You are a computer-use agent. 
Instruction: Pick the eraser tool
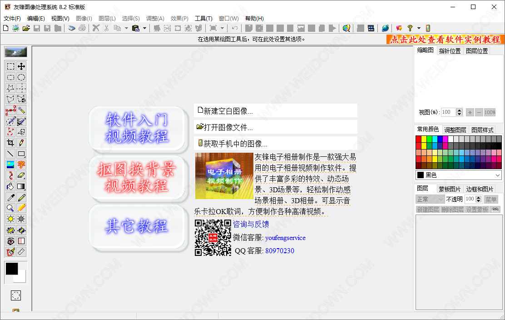point(21,175)
